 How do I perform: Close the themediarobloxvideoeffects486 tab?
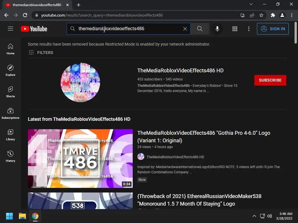tap(68, 5)
